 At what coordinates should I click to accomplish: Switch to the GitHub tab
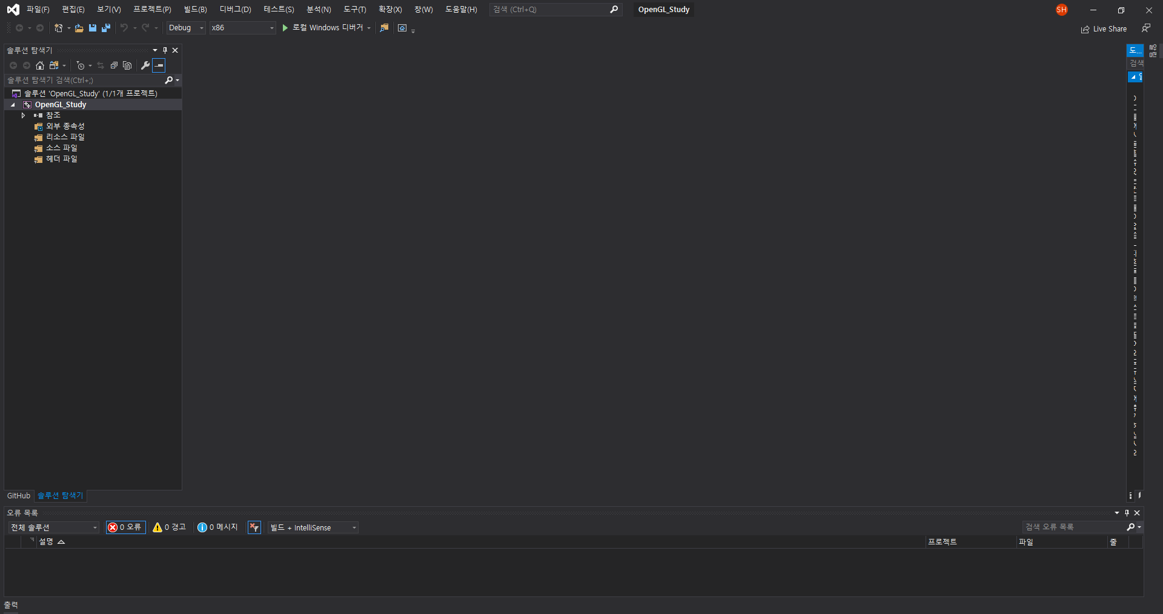tap(19, 496)
